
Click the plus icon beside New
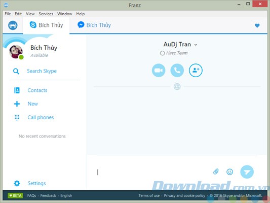(17, 104)
